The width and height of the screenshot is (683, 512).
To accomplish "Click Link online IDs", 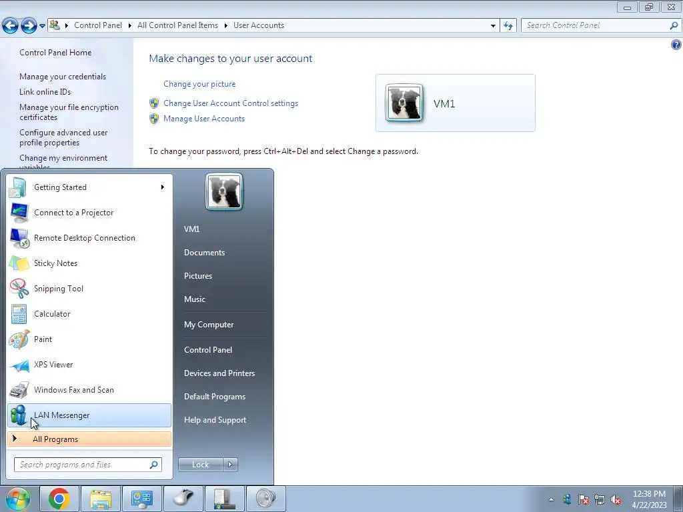I will 45,92.
